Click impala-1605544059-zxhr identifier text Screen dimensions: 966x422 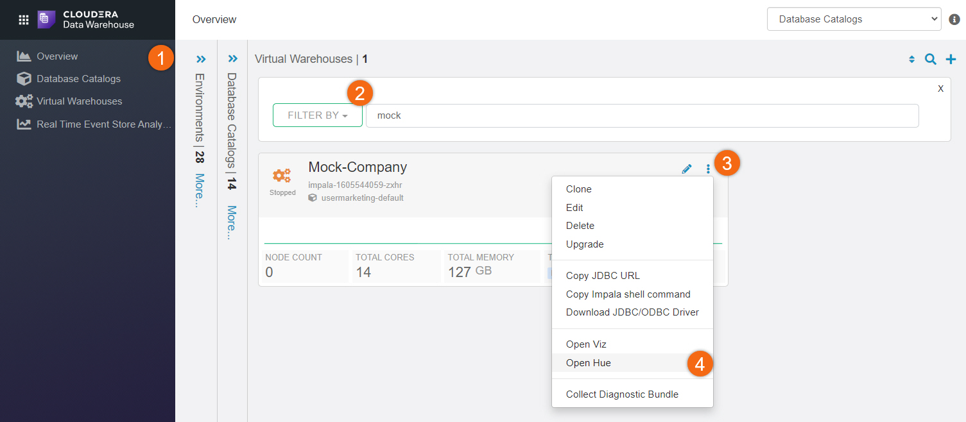click(355, 185)
